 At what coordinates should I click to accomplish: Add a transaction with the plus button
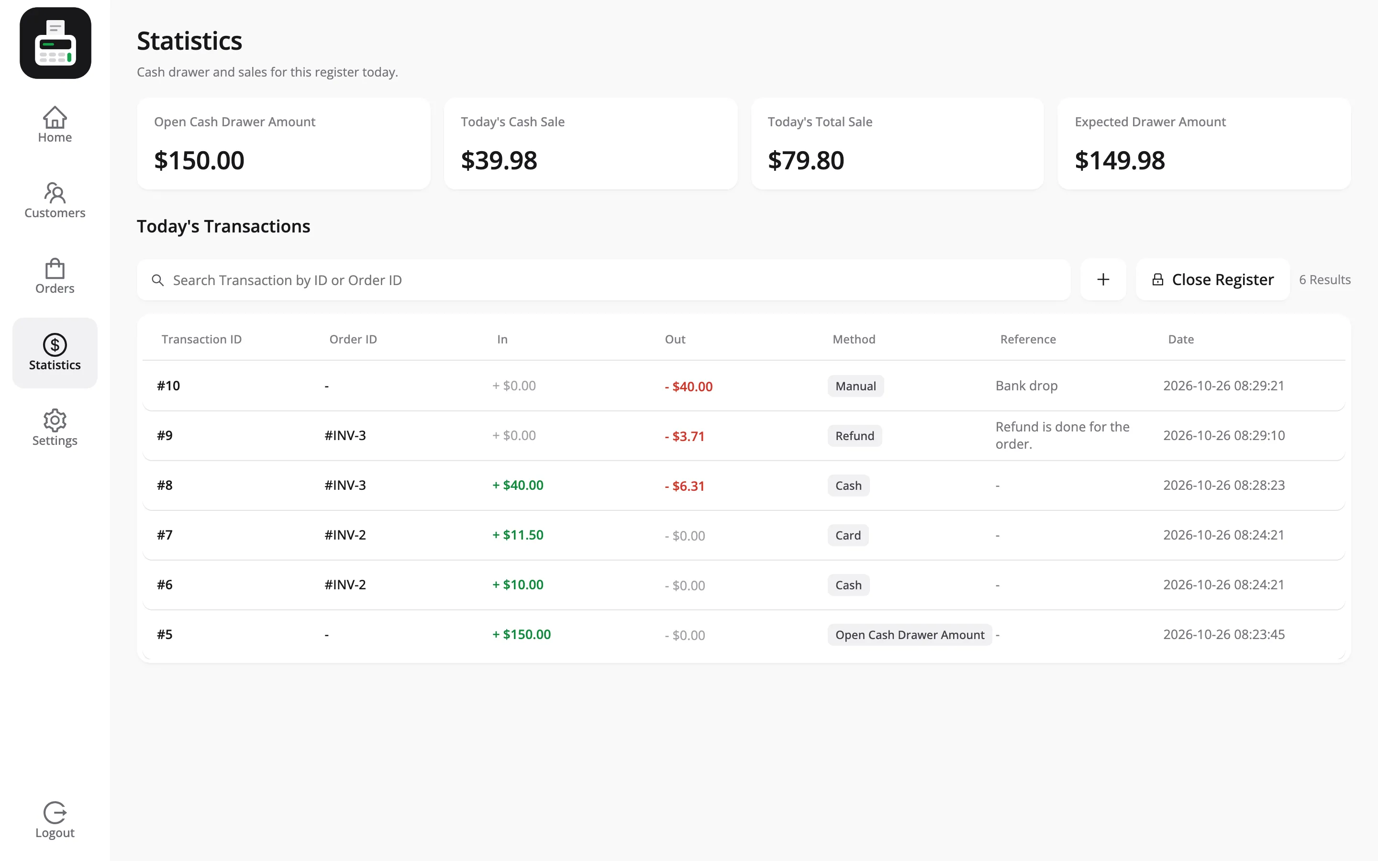pos(1103,280)
